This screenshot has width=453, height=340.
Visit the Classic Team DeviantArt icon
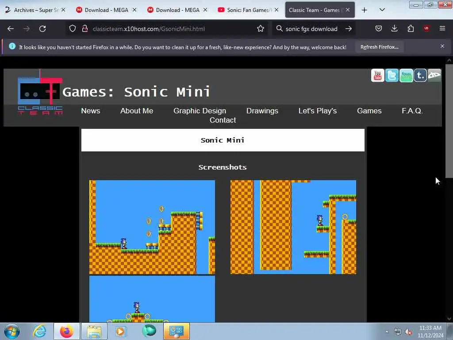click(434, 75)
